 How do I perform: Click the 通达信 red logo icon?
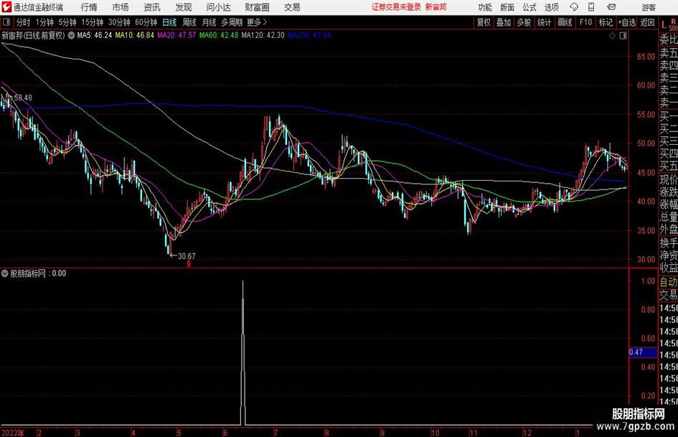(x=6, y=7)
